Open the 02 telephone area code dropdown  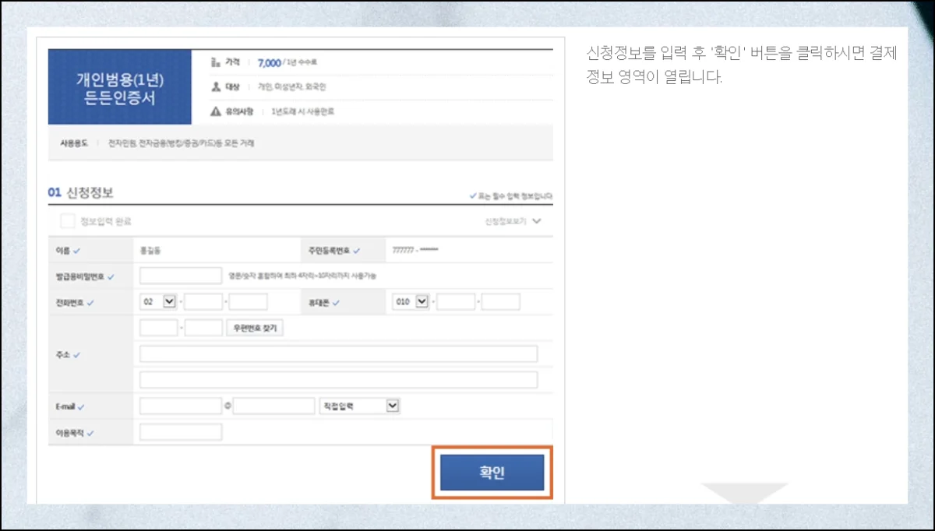(x=159, y=301)
